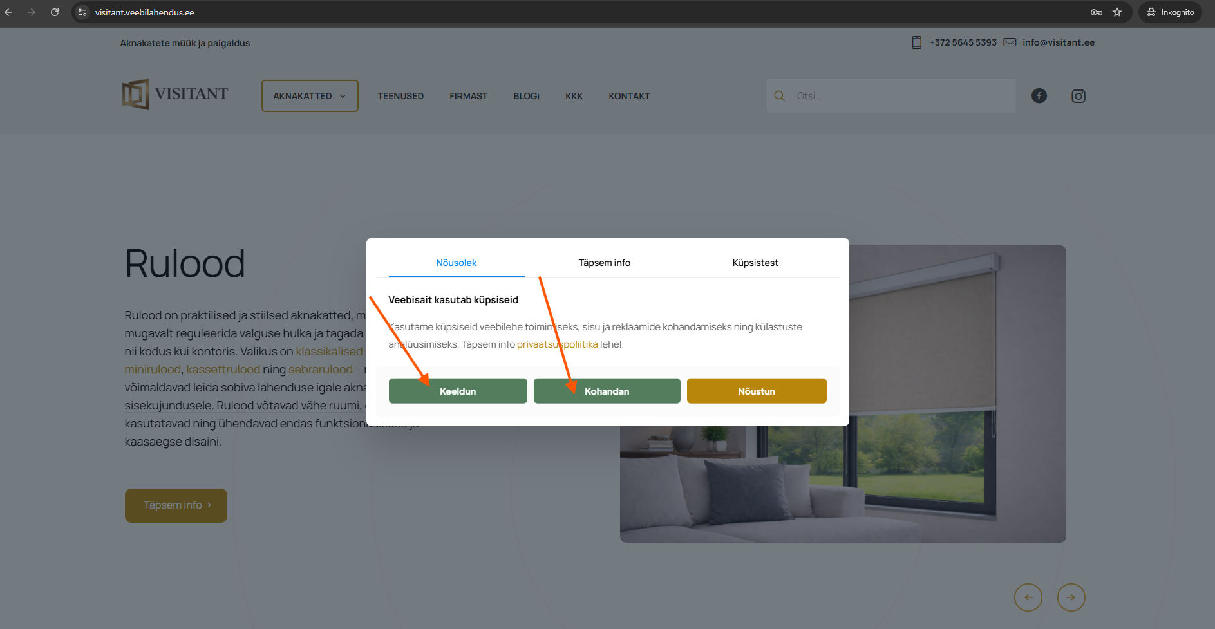Open the Küpsistest tab
Screen dimensions: 1215x629
755,263
